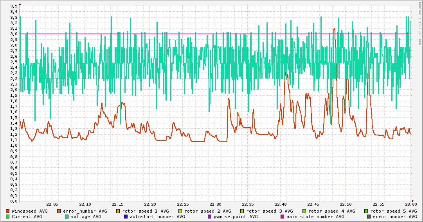Select the 2,0 value on the y-axis
The image size is (423, 222).
pyautogui.click(x=14, y=90)
